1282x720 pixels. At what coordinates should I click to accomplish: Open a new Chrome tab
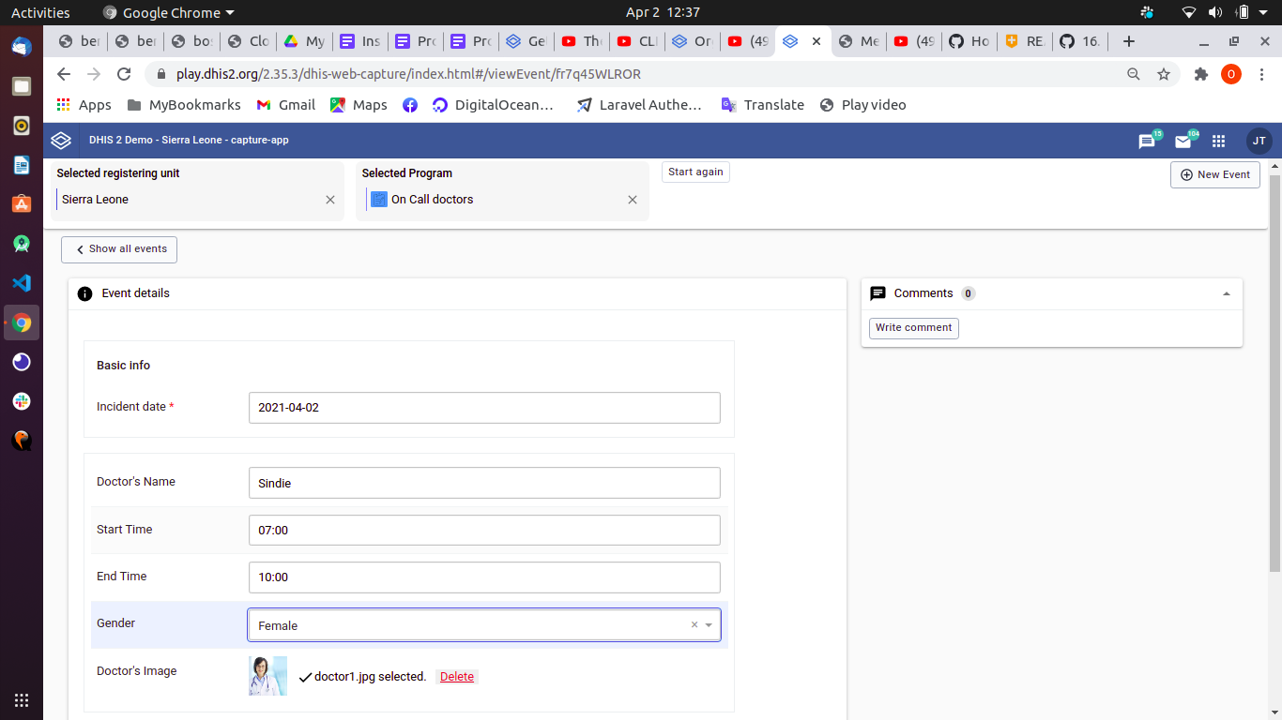pos(1129,41)
